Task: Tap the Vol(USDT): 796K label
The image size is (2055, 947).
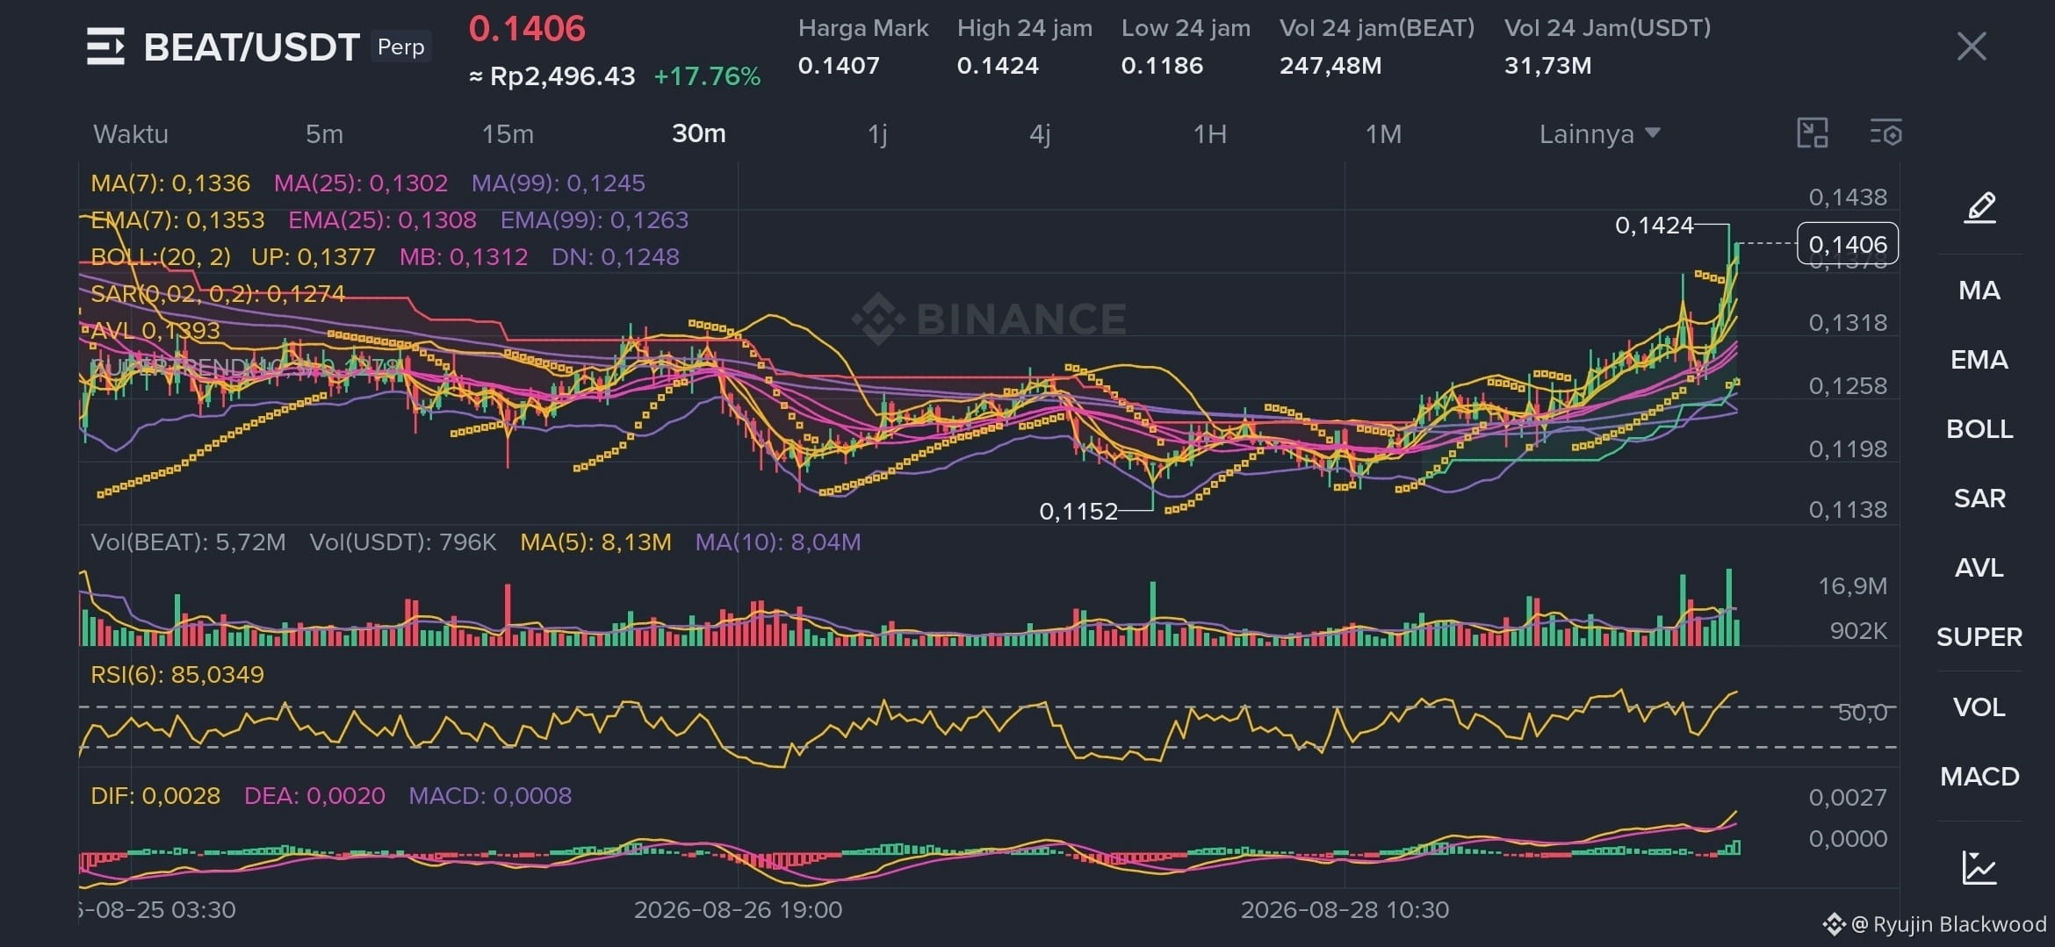Action: [403, 542]
